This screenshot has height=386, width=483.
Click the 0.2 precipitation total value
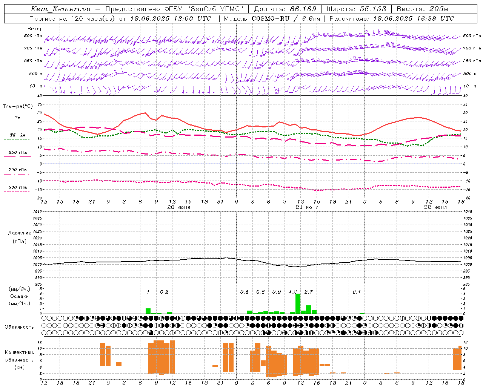click(164, 292)
